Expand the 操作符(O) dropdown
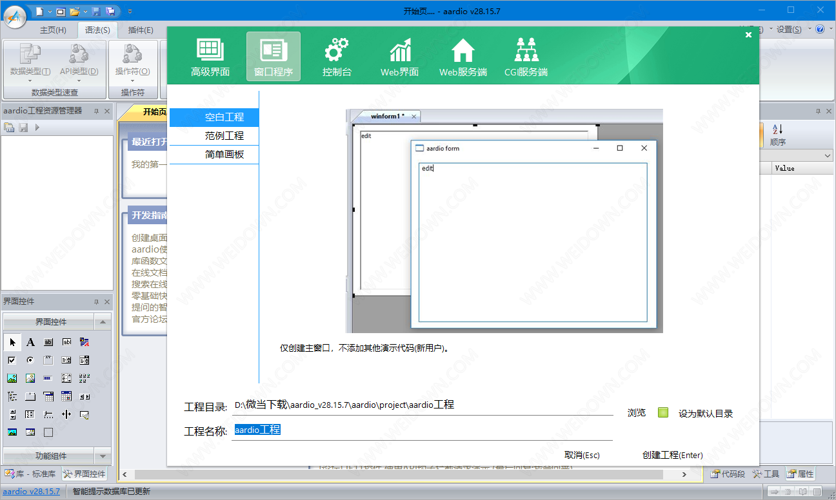The image size is (836, 500). pyautogui.click(x=132, y=81)
